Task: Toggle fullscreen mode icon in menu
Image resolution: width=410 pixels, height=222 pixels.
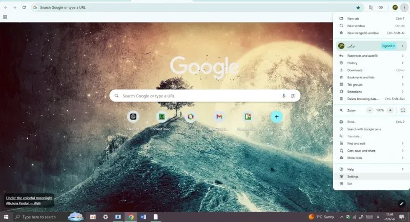Action: [x=403, y=110]
